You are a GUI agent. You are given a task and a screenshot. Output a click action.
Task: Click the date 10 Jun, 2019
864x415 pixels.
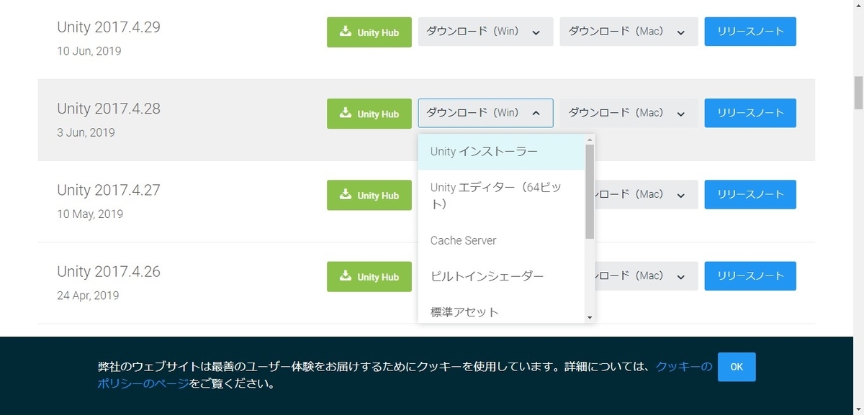pos(89,51)
